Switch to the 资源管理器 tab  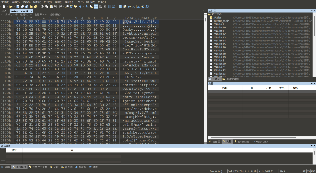232,79
